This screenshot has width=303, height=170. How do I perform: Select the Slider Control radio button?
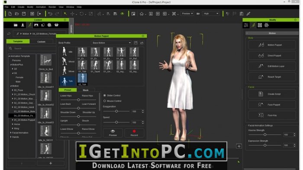pos(105,95)
